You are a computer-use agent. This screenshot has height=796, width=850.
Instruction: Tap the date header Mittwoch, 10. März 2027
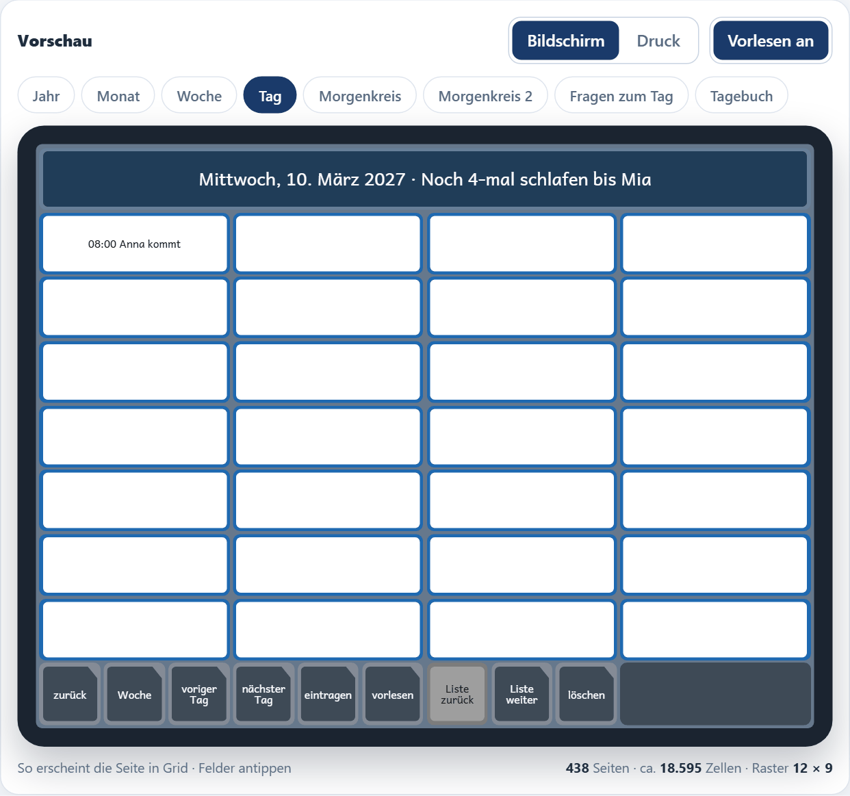click(425, 179)
